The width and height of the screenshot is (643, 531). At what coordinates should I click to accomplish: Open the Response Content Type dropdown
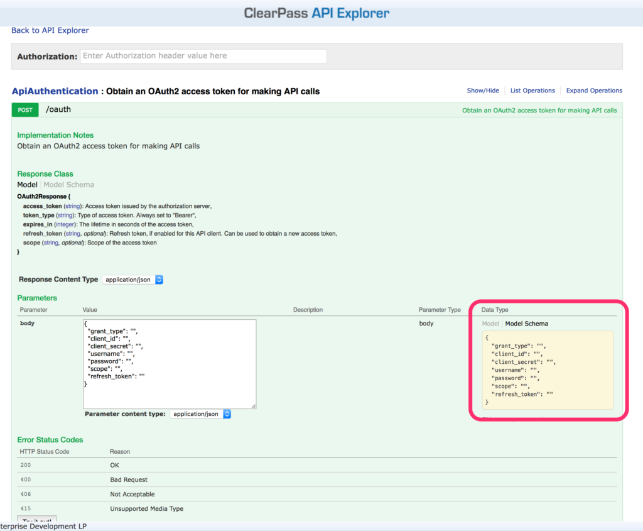[132, 280]
